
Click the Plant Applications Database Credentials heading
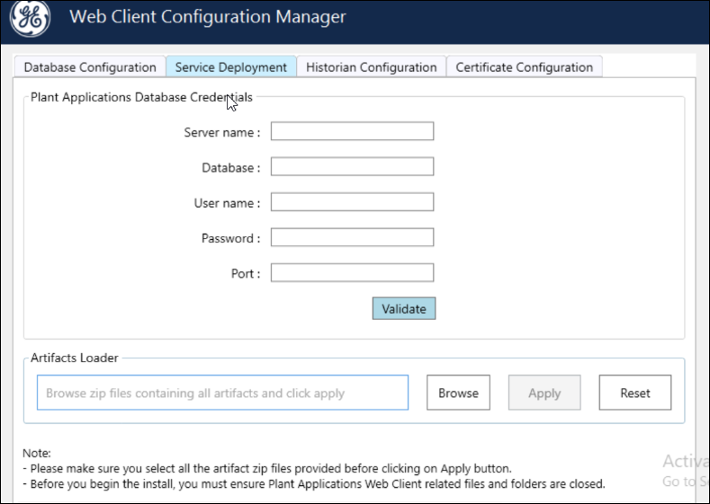tap(141, 97)
